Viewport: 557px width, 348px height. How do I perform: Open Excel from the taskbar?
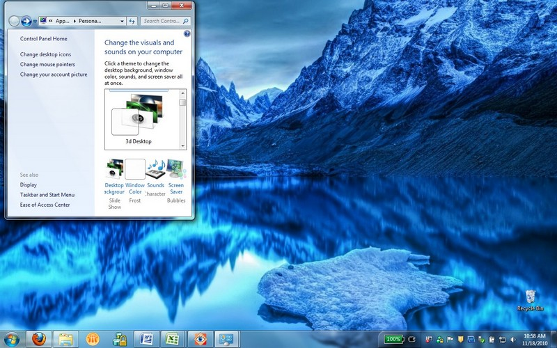(x=172, y=338)
